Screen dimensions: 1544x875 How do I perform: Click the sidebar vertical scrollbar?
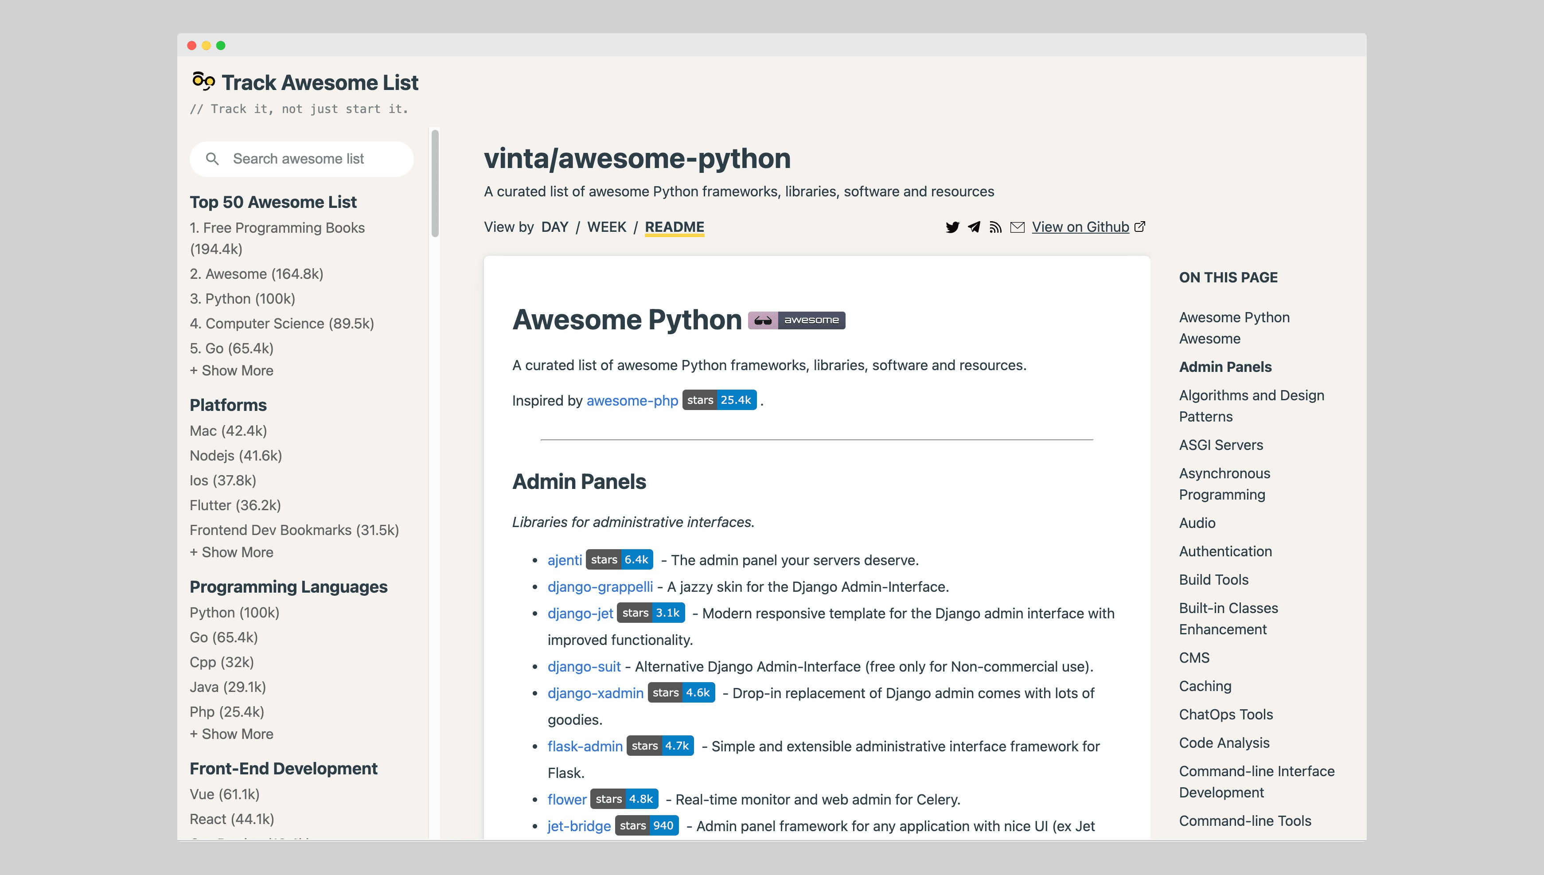pyautogui.click(x=435, y=184)
